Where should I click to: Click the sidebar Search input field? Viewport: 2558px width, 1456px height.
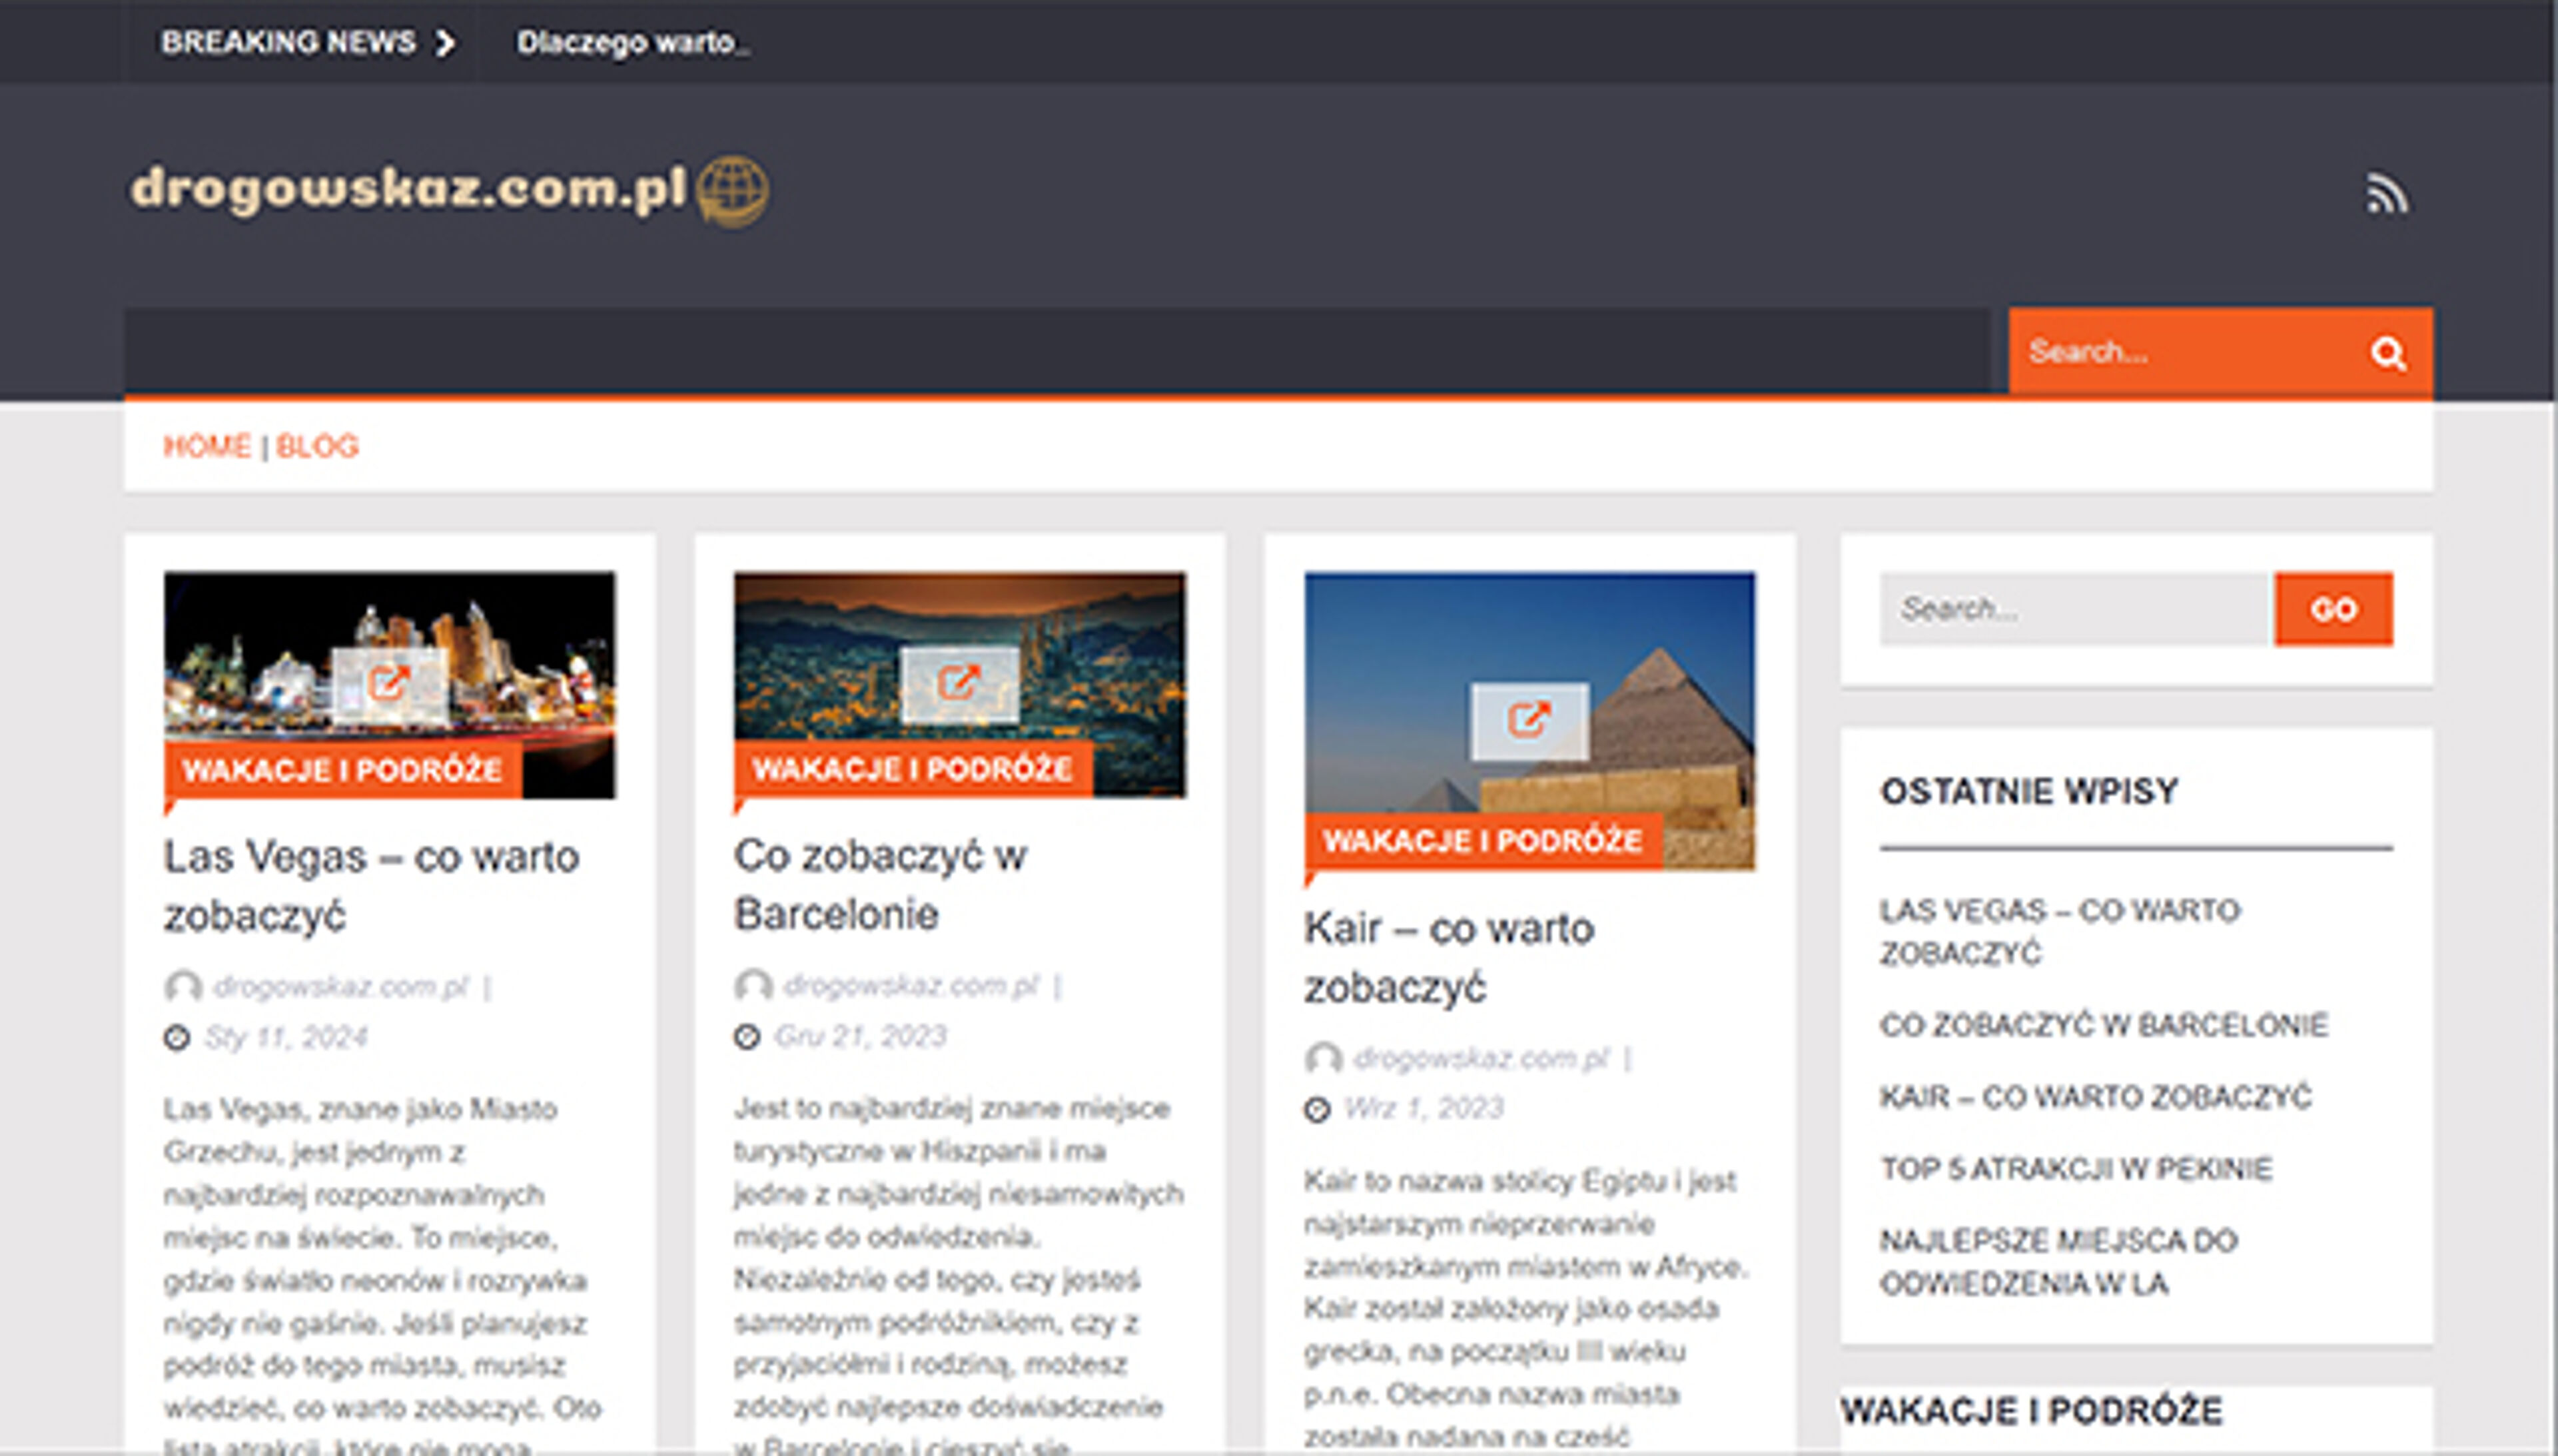[2073, 609]
